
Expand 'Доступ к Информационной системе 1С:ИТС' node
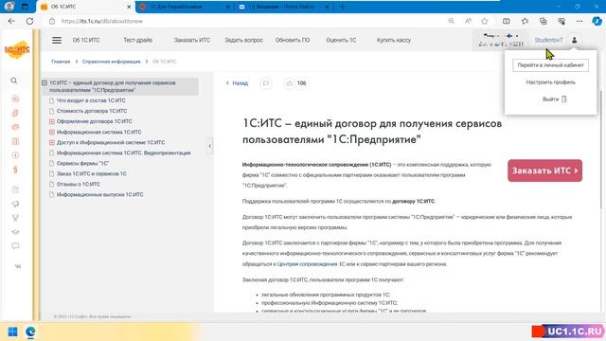(x=51, y=142)
